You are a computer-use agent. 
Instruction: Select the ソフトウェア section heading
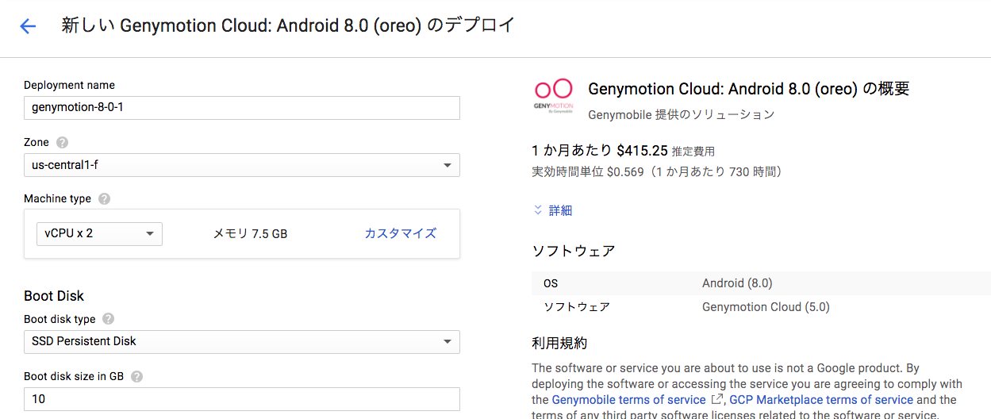[x=574, y=252]
